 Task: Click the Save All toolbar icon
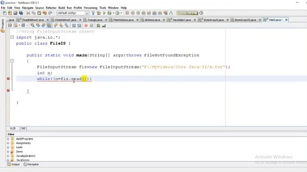click(x=21, y=13)
